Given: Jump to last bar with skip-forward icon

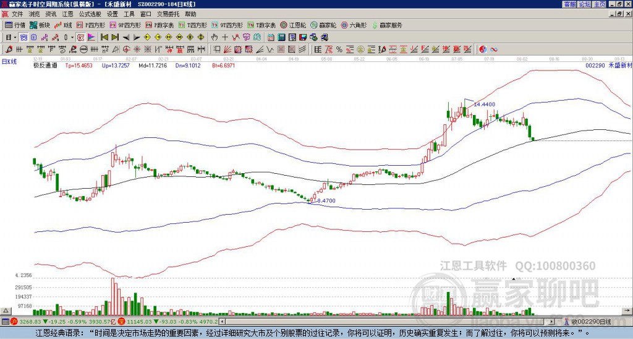Looking at the screenshot, I should click(x=115, y=38).
